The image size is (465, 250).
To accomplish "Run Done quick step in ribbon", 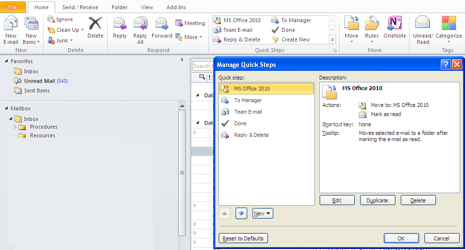I will (x=283, y=30).
